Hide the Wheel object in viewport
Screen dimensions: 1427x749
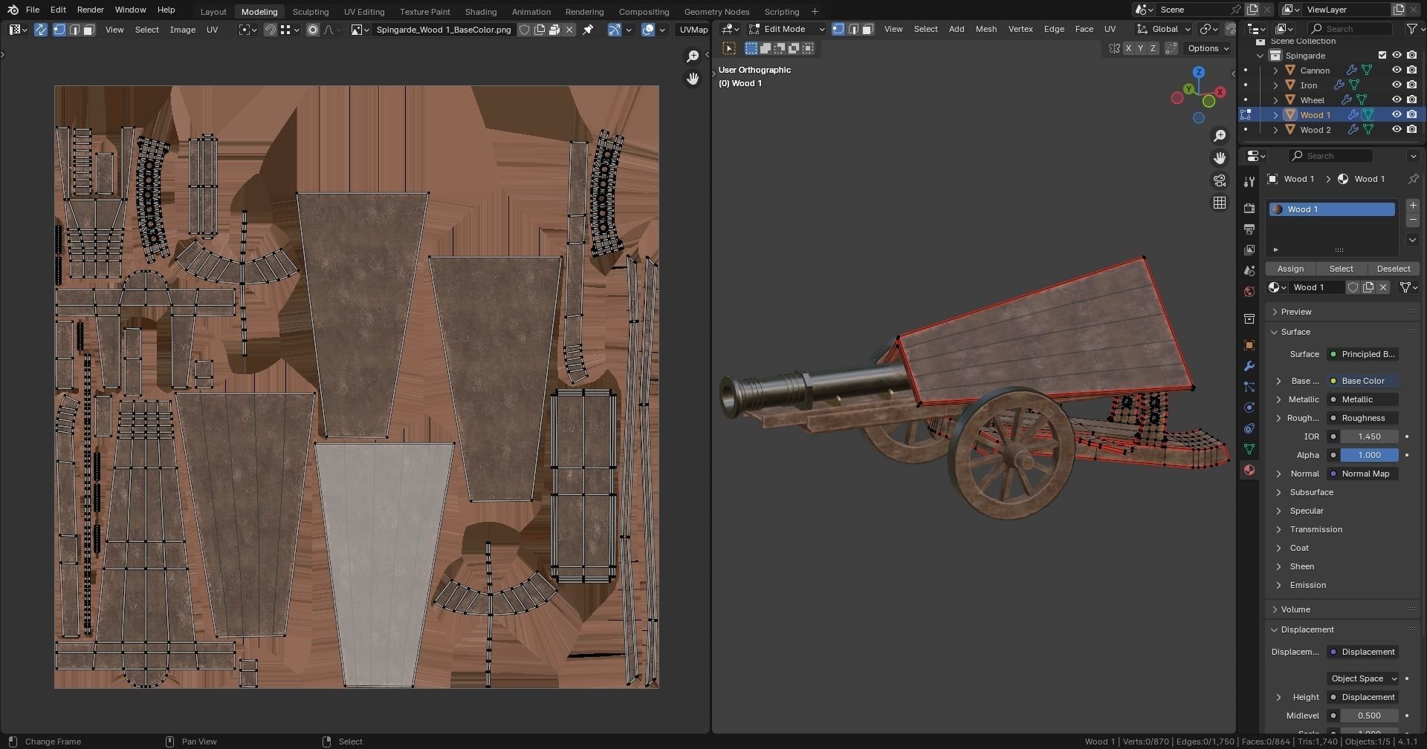(1397, 100)
